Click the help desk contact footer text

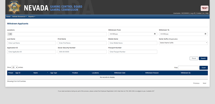coord(106,91)
